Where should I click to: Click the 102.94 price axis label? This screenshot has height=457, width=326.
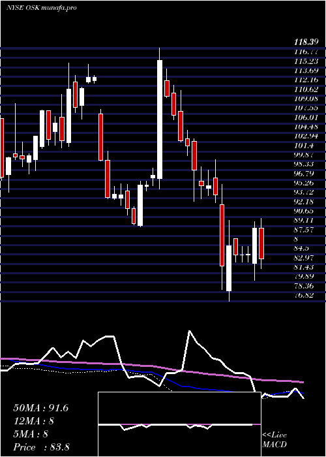[x=306, y=136]
